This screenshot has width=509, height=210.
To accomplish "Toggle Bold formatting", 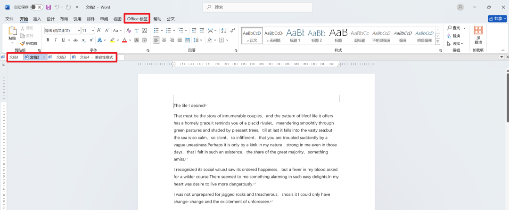I will tap(48, 40).
